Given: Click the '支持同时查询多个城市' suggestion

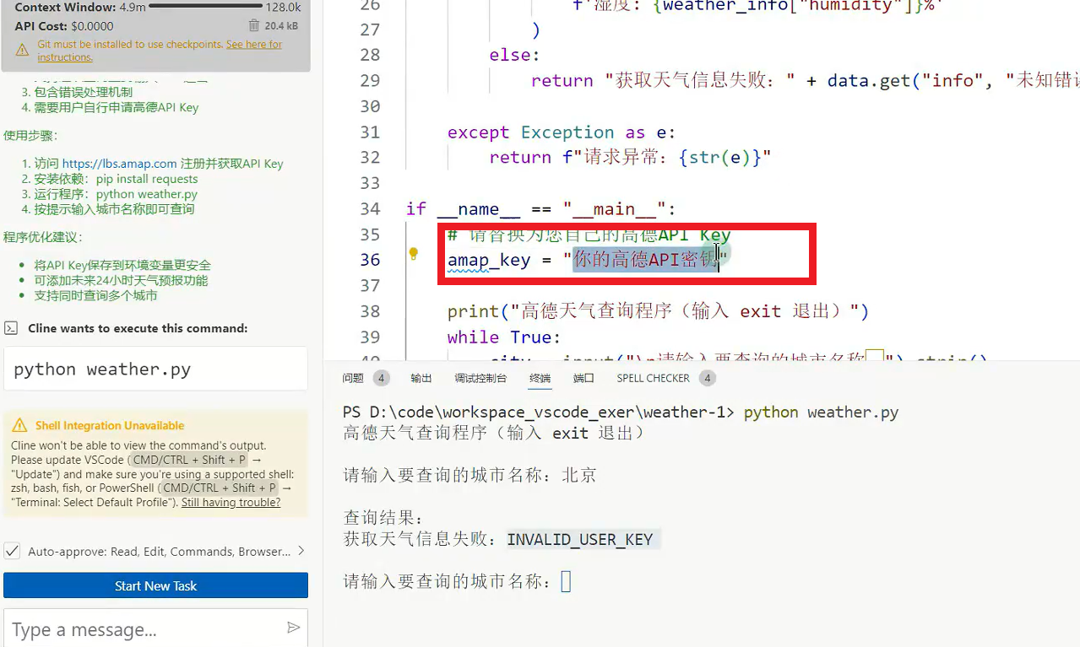Looking at the screenshot, I should tap(95, 295).
